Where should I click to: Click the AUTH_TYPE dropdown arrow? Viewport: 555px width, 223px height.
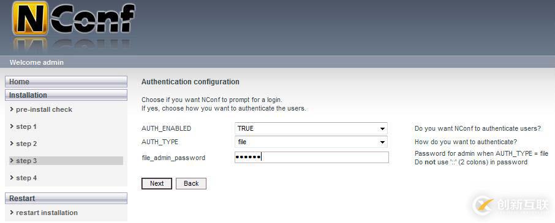tap(382, 142)
